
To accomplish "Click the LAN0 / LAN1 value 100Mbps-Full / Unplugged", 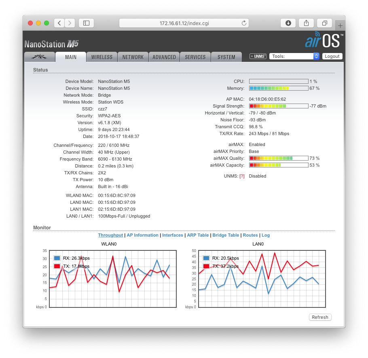I will click(x=124, y=216).
